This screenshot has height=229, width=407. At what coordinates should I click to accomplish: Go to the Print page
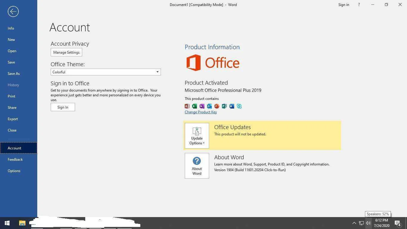tap(12, 96)
